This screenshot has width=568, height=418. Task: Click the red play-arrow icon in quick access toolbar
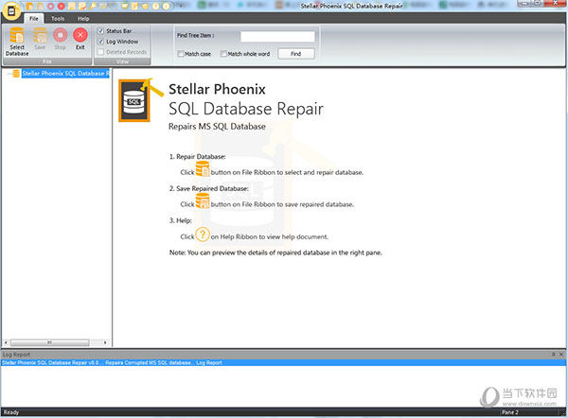(x=62, y=7)
